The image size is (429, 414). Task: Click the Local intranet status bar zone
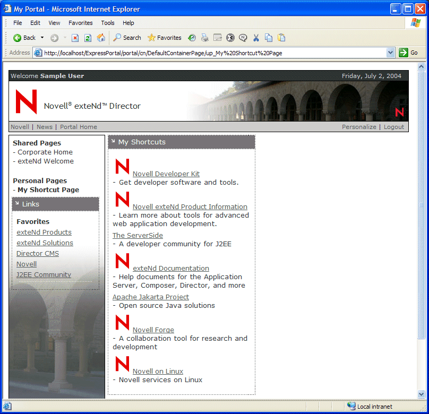coord(370,407)
